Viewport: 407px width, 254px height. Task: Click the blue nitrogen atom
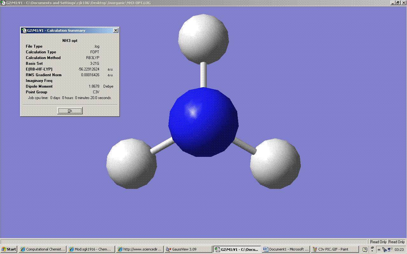[x=203, y=122]
